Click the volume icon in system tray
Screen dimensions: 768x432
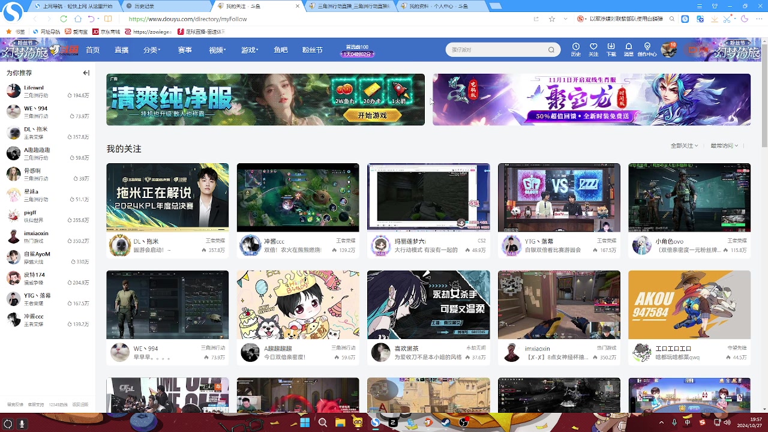tap(727, 422)
